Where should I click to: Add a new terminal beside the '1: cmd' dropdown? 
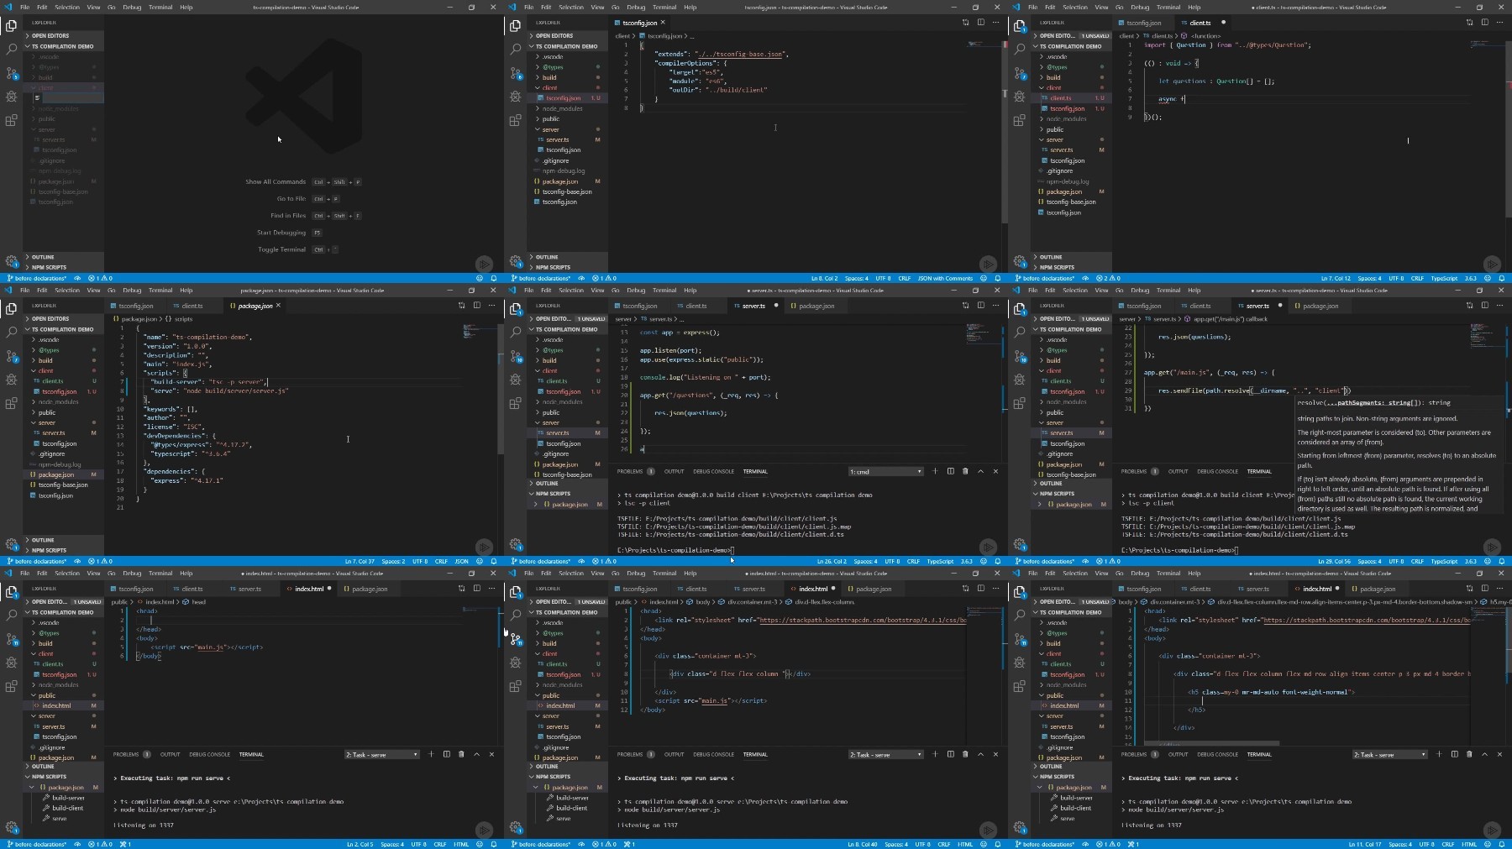coord(935,471)
